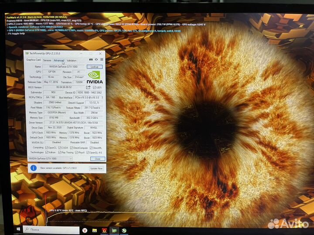Click the Windows search box labeled Поиск
Screen dimensions: 314x235
pyautogui.click(x=51, y=230)
